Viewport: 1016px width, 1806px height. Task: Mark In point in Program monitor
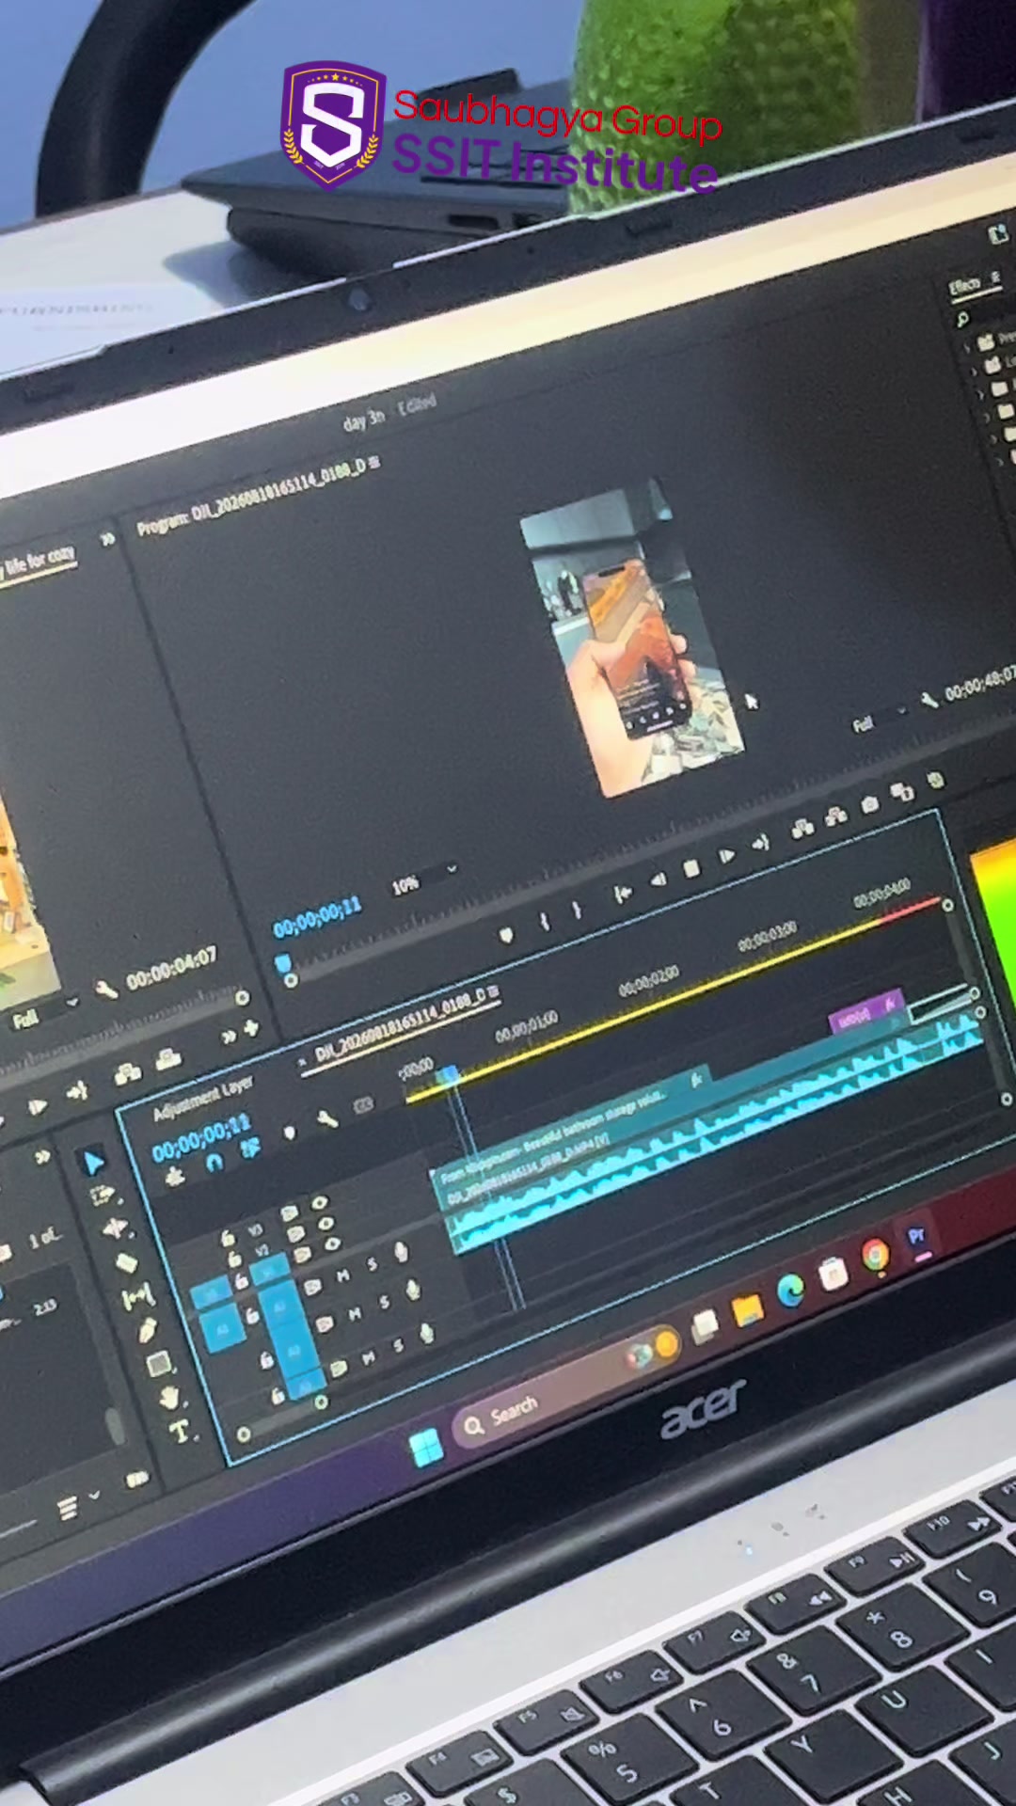544,922
